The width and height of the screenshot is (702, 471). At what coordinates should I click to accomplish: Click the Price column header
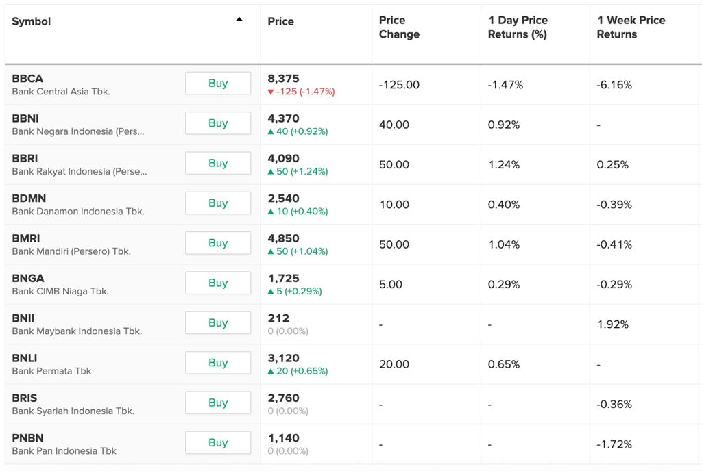[280, 21]
